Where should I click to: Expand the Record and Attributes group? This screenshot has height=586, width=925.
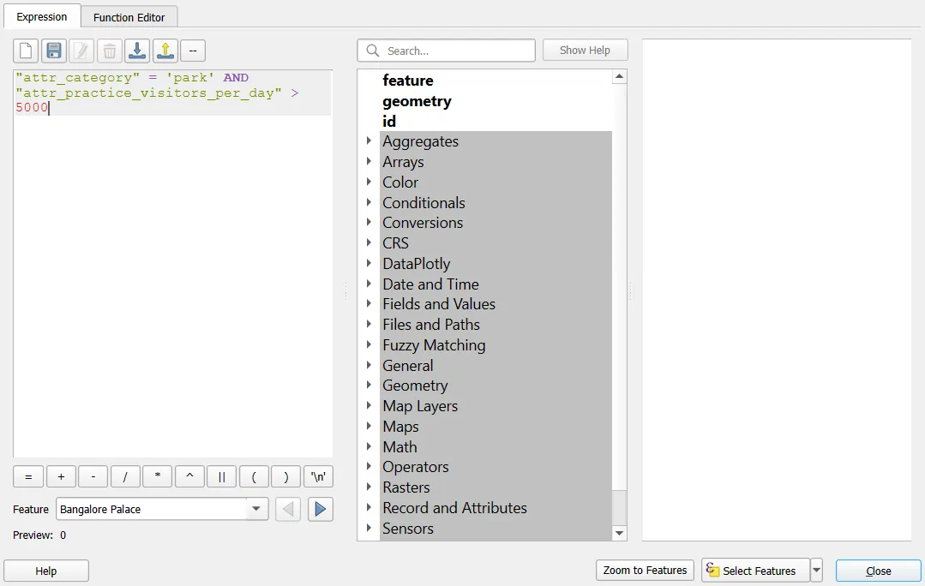[369, 507]
